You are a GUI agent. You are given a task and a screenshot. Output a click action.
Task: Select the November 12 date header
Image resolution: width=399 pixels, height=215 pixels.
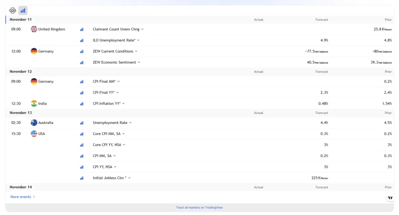[21, 72]
